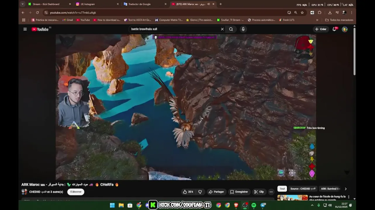Clear the YouTube search box text

point(222,29)
